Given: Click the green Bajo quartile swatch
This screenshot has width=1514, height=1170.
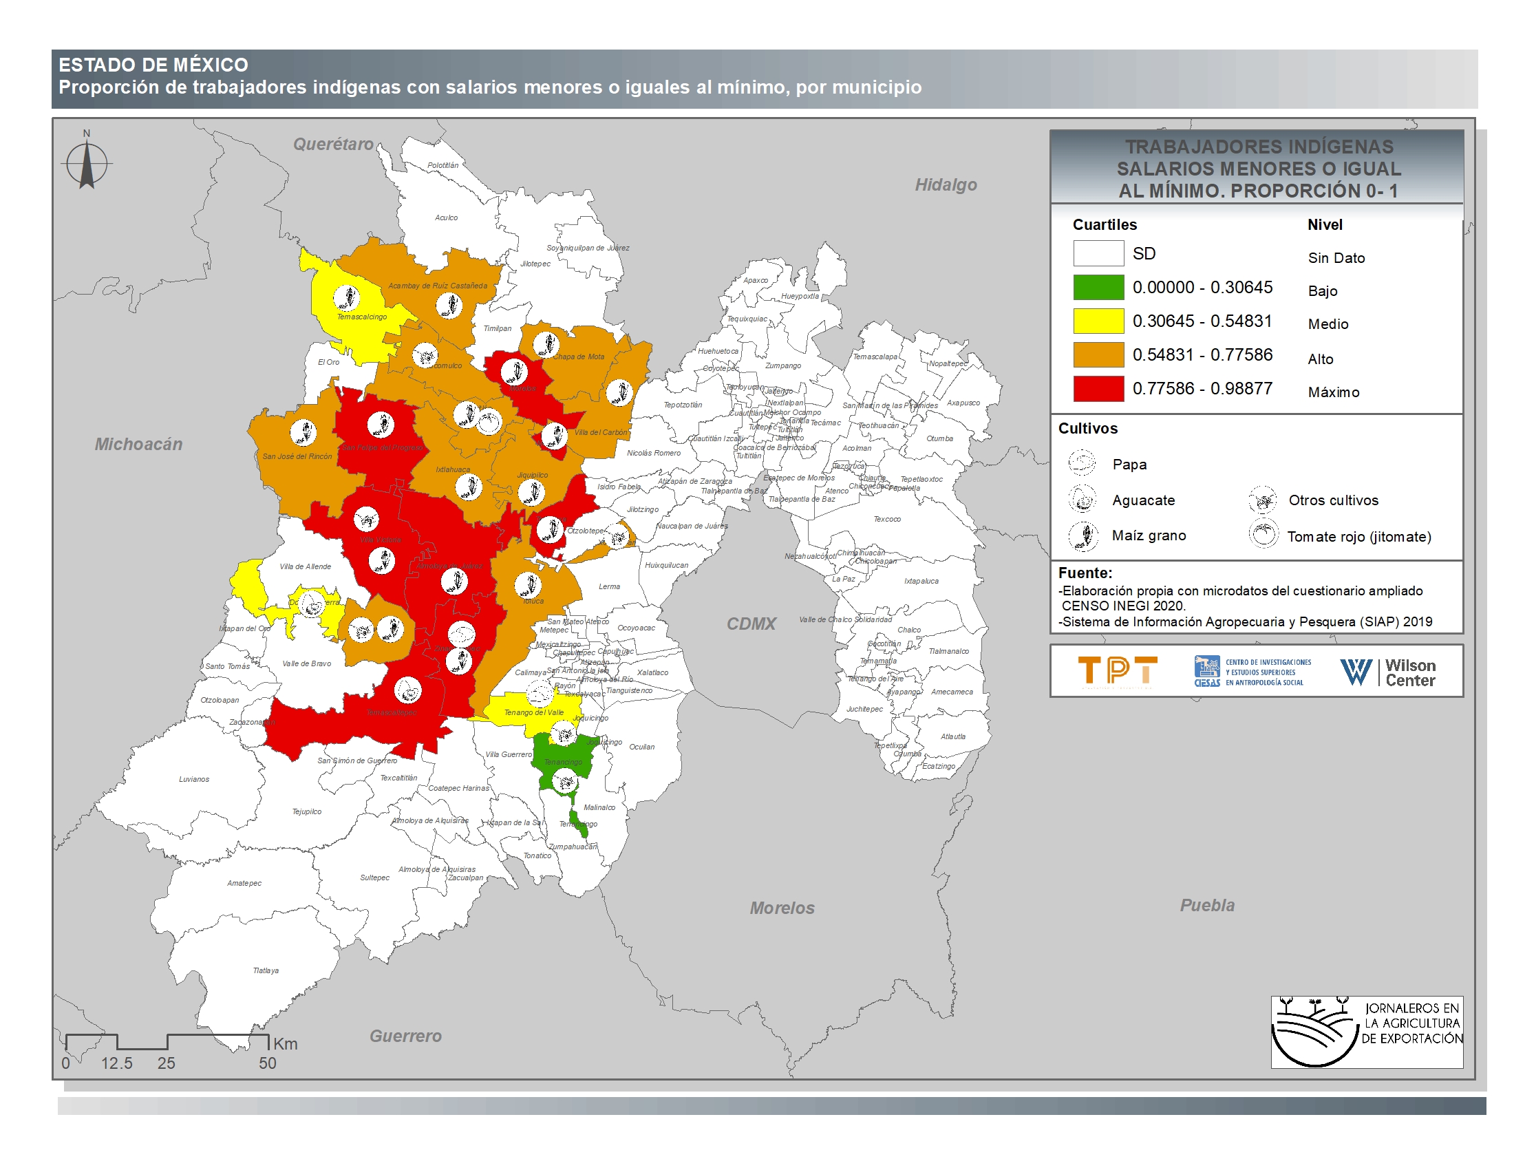Looking at the screenshot, I should pos(1098,288).
